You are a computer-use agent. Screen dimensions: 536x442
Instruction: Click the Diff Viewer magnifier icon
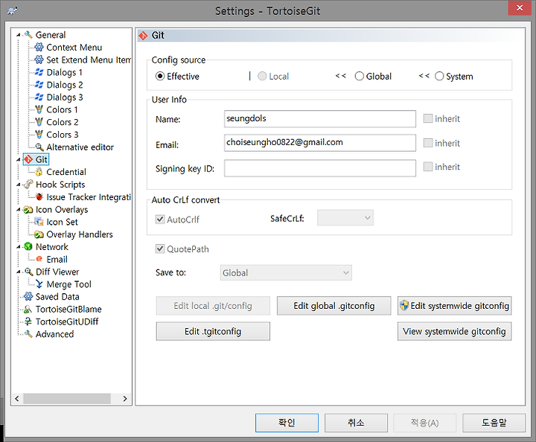[x=28, y=272]
